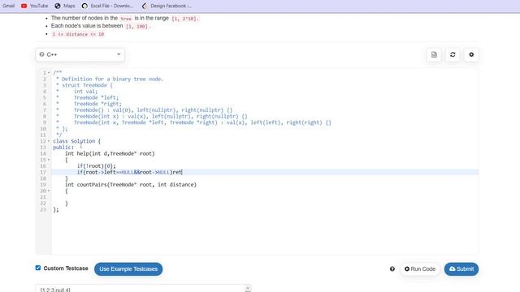Image resolution: width=520 pixels, height=292 pixels.
Task: Click the notes document icon
Action: [434, 54]
